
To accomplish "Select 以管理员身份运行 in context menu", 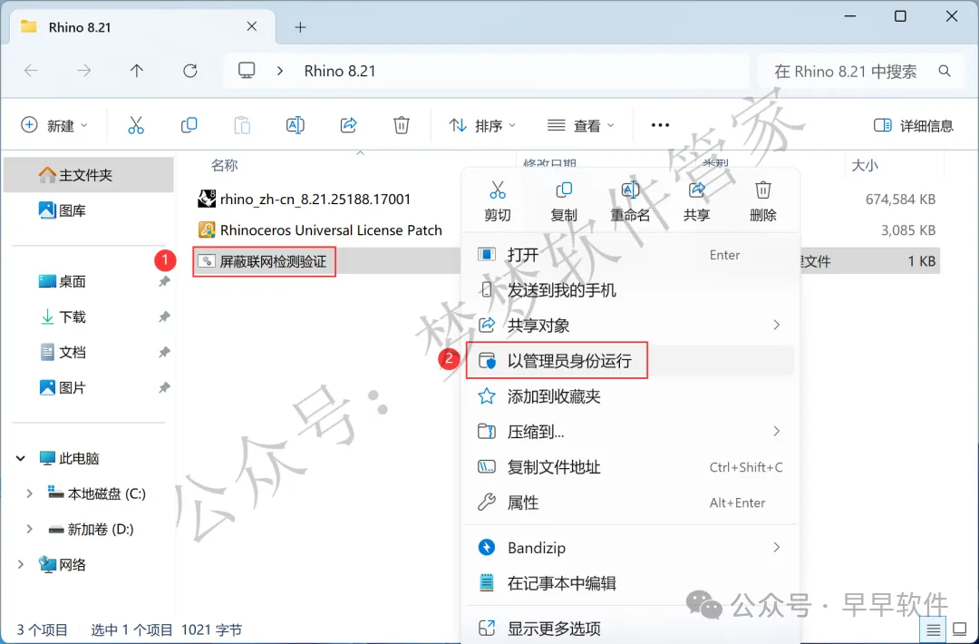I will click(630, 360).
